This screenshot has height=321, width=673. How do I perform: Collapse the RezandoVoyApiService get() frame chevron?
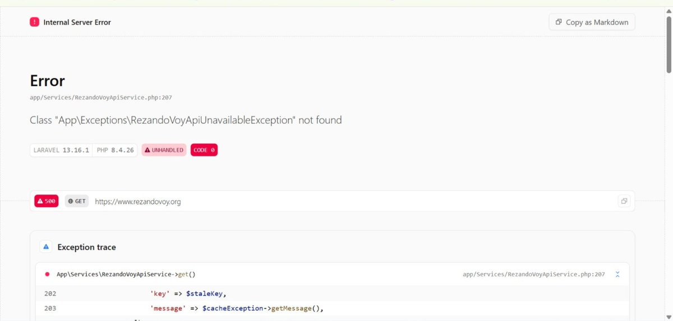(x=617, y=275)
